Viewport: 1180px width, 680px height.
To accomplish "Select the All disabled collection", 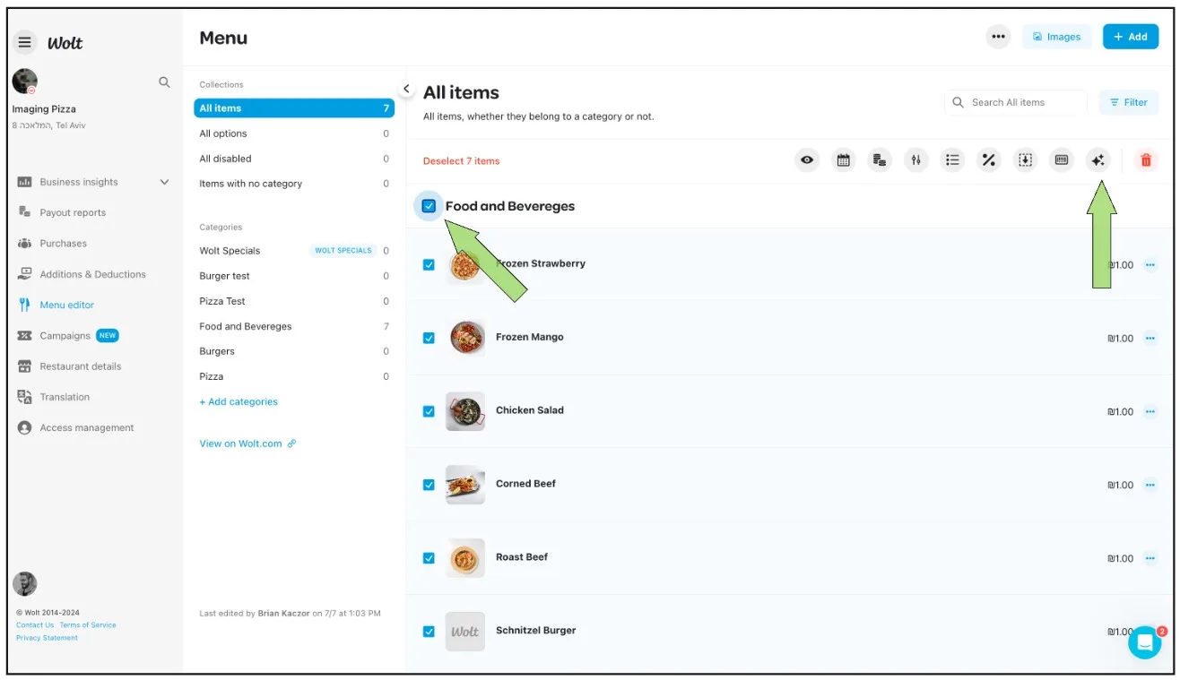I will point(294,159).
